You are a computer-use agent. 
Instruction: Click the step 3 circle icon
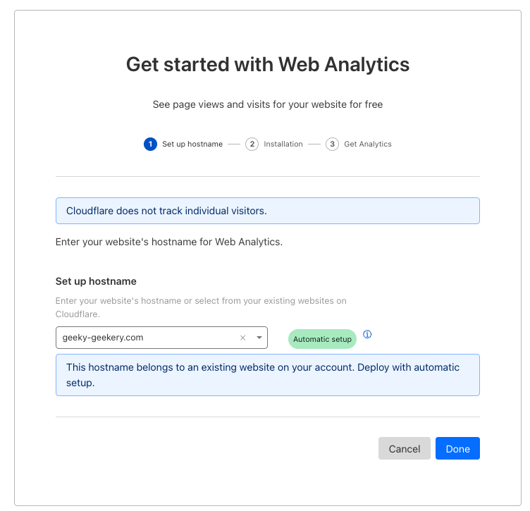(x=332, y=144)
